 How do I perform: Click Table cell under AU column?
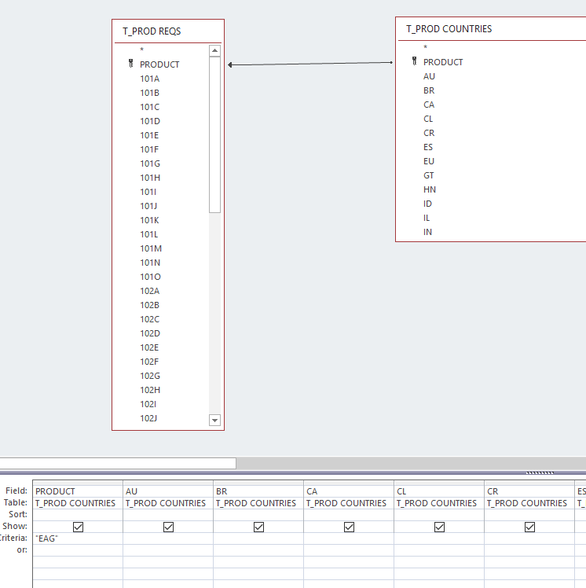[x=168, y=503]
